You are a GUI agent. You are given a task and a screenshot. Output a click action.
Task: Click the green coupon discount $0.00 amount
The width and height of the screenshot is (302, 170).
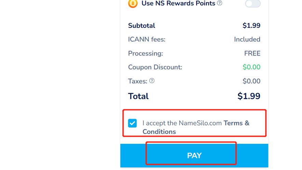click(x=251, y=67)
